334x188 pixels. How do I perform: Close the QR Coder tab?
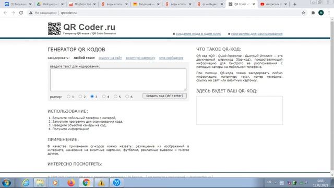(254, 4)
